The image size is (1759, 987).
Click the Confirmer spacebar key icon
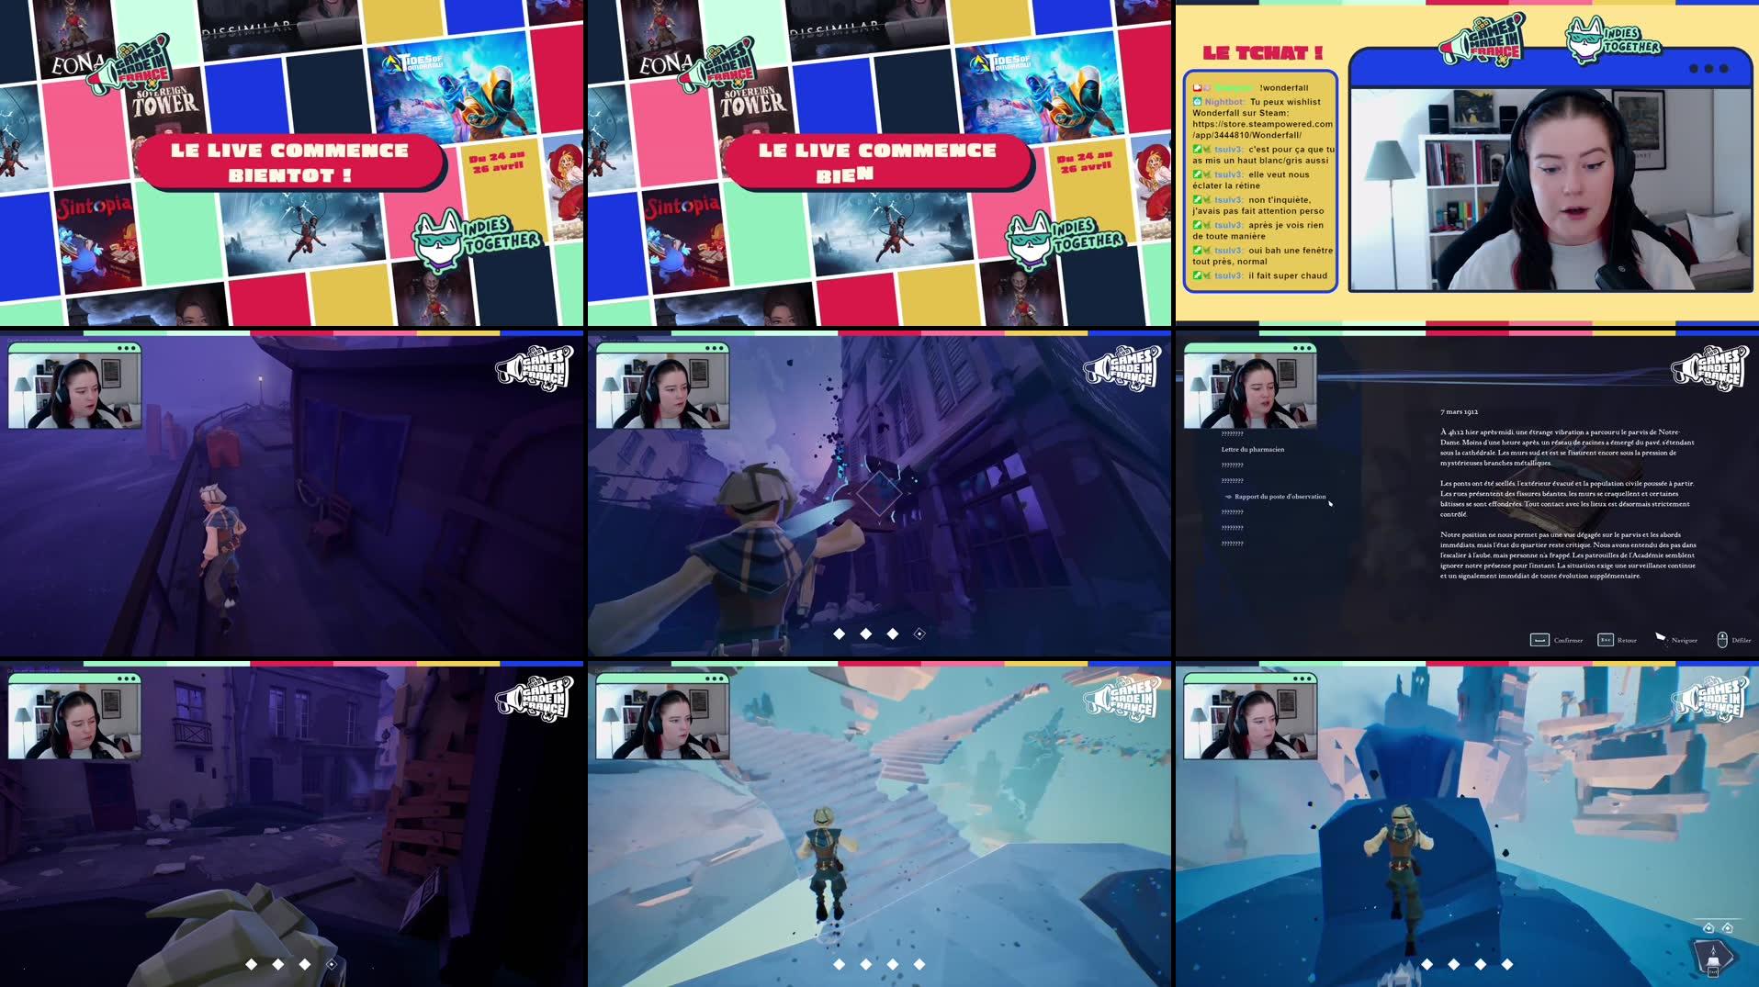click(1539, 640)
